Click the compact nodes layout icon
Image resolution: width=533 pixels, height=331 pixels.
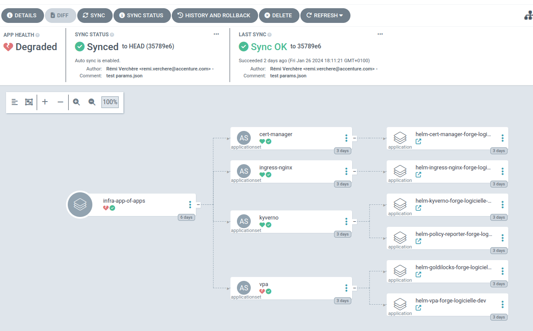click(x=15, y=102)
